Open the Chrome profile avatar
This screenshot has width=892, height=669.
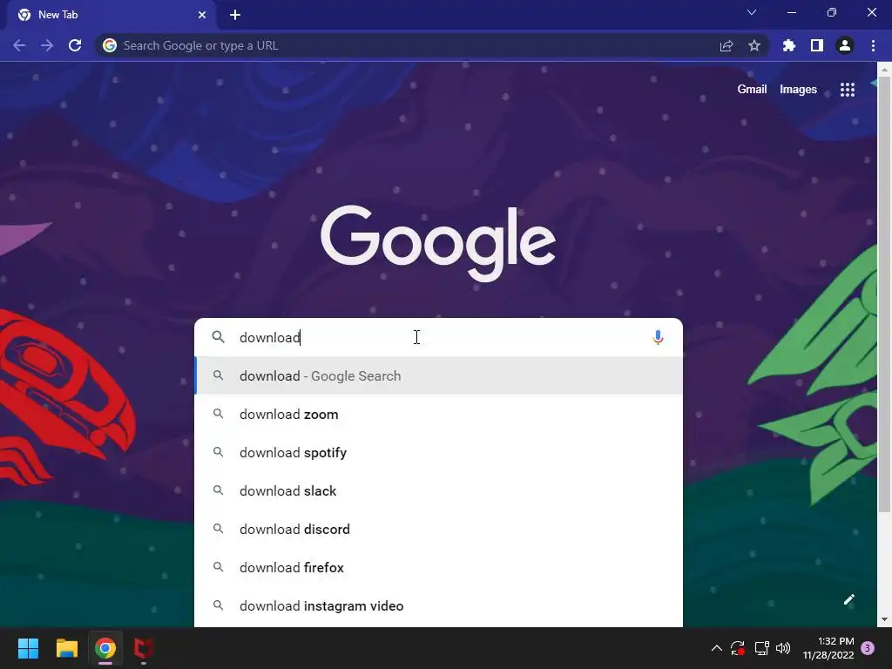(x=845, y=45)
